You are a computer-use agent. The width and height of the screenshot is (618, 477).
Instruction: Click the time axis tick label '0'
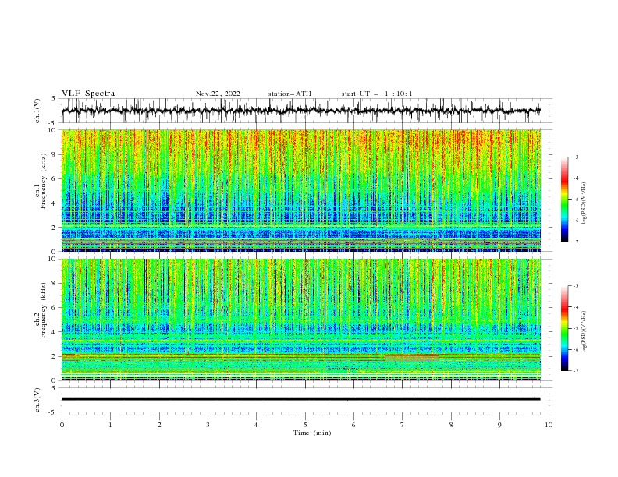[x=62, y=425]
